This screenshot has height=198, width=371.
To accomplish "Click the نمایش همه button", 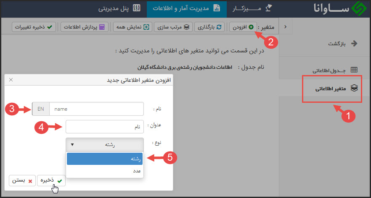I will [133, 27].
